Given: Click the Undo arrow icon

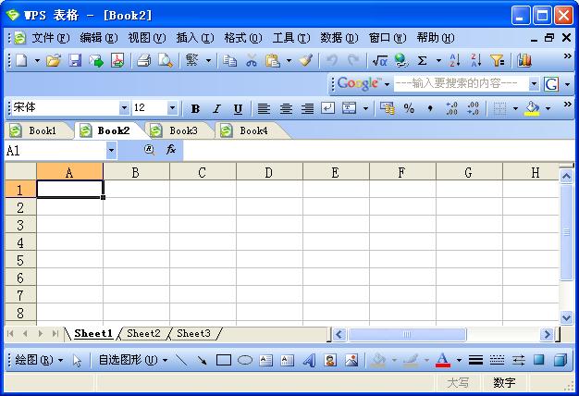Looking at the screenshot, I should coord(332,60).
